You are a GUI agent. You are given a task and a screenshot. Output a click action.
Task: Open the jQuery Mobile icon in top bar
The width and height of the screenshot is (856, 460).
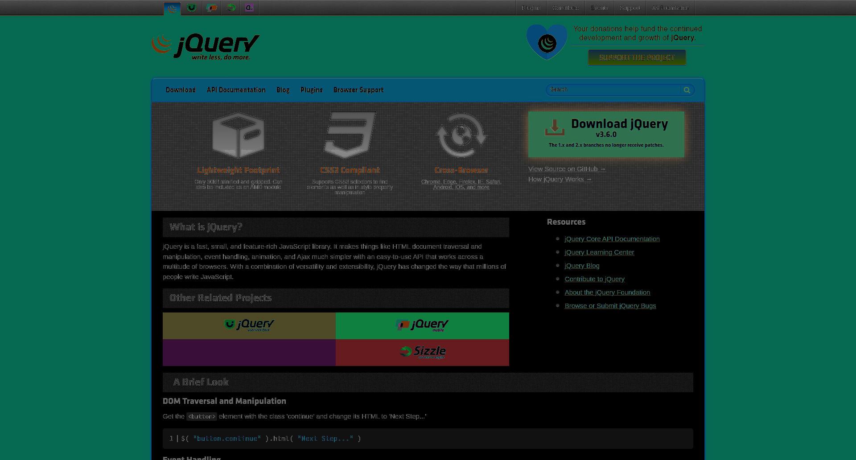pyautogui.click(x=211, y=8)
